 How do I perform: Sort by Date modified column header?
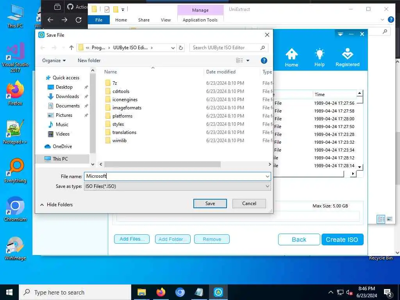click(x=221, y=72)
